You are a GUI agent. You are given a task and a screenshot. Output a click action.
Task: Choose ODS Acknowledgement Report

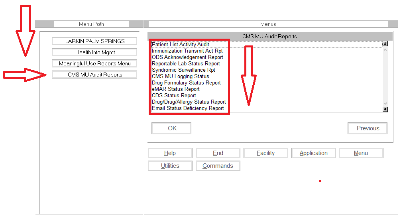[x=187, y=57]
